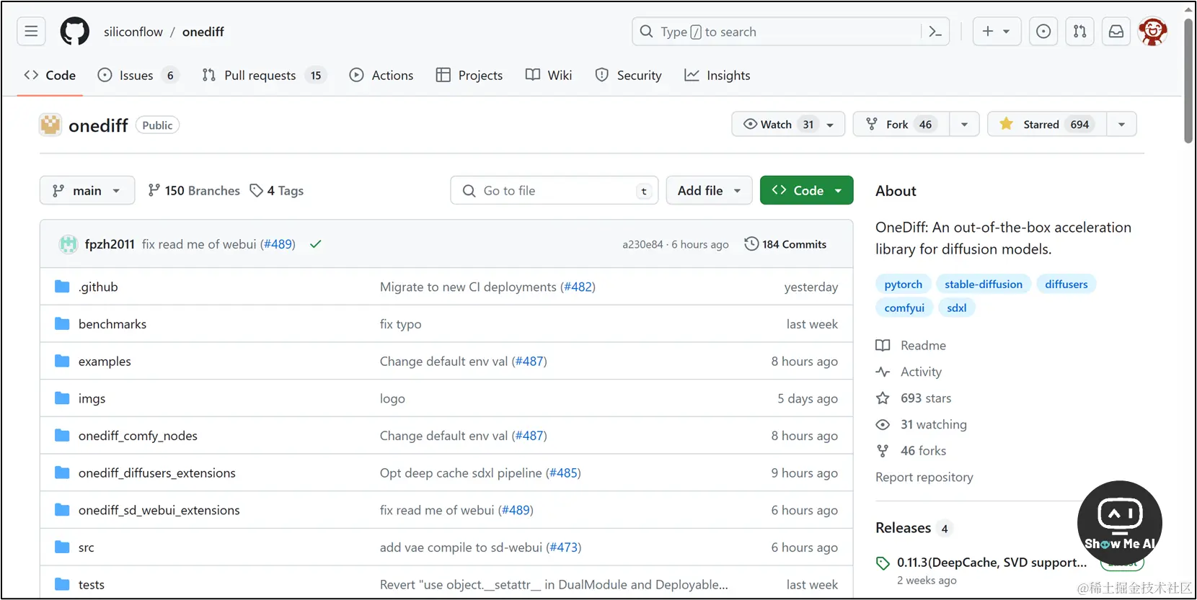Open the onediff_comfy_nodes folder

tap(138, 436)
